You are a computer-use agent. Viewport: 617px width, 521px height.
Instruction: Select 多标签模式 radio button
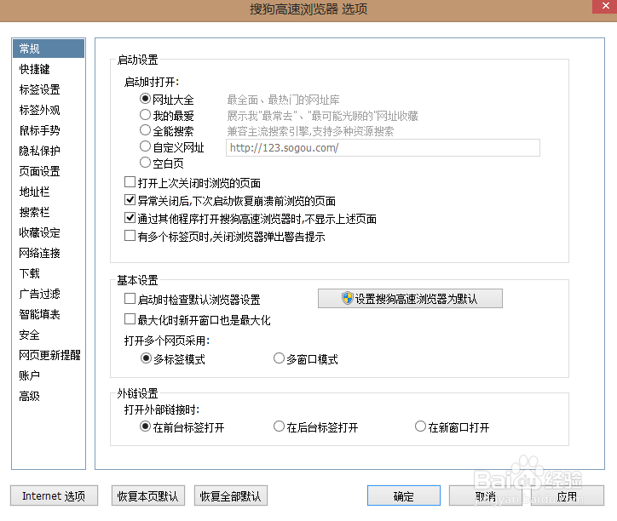[x=146, y=358]
